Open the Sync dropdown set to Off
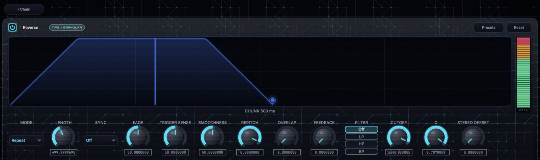Viewport: 540px width, 160px height. click(x=101, y=141)
